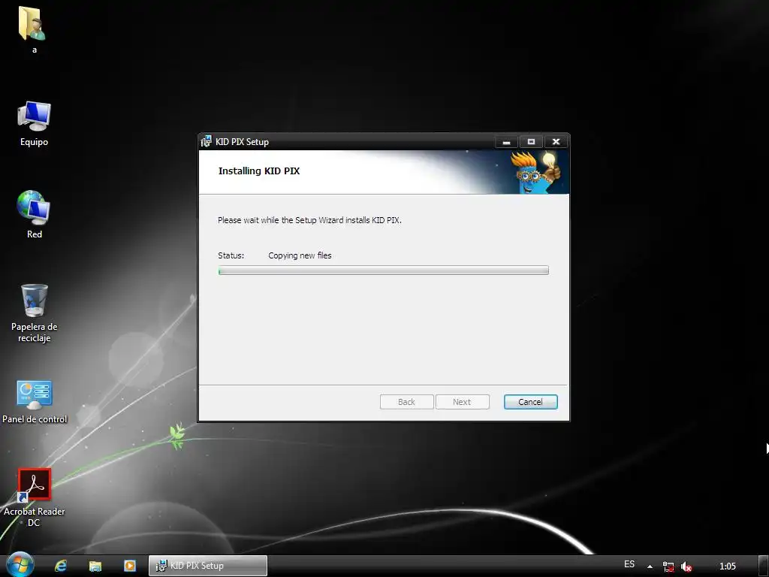Open the Windows Start menu orb
Image resolution: width=769 pixels, height=577 pixels.
20,565
